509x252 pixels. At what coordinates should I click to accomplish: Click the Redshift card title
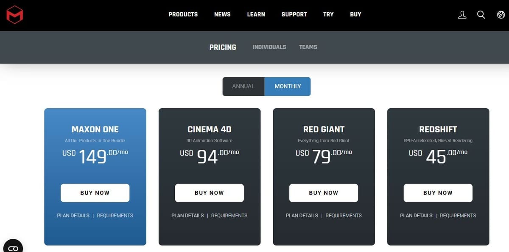point(438,129)
